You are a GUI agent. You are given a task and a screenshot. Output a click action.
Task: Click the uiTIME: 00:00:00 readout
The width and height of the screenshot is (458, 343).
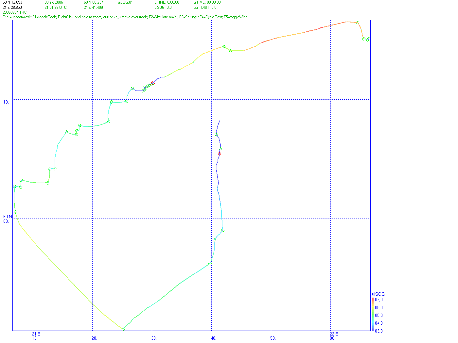(207, 2)
